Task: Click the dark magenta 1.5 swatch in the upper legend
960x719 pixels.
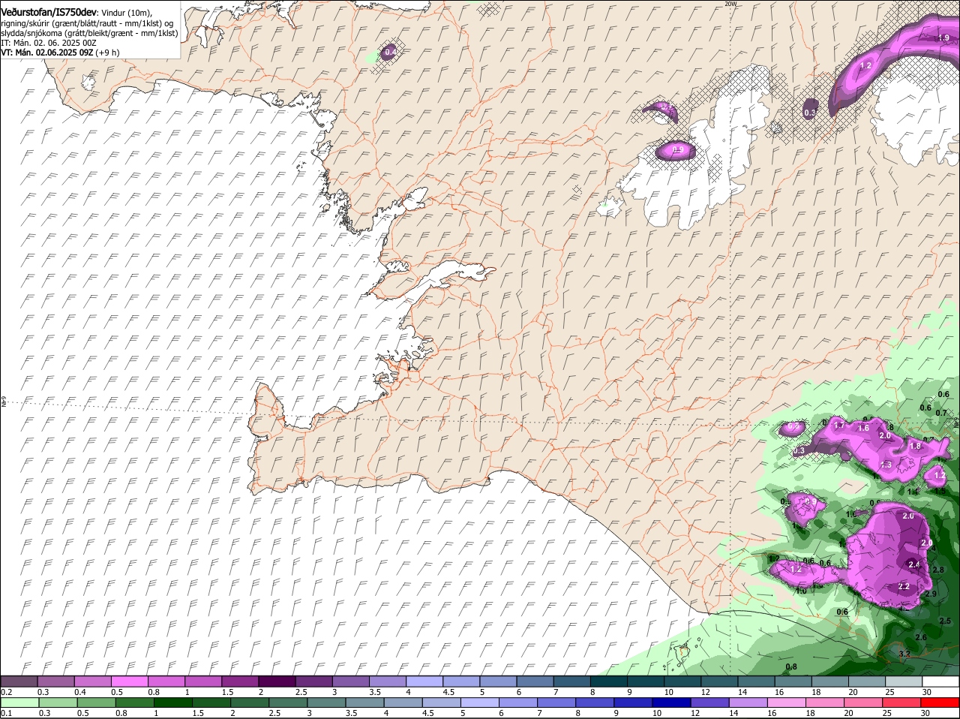Action: [x=240, y=681]
